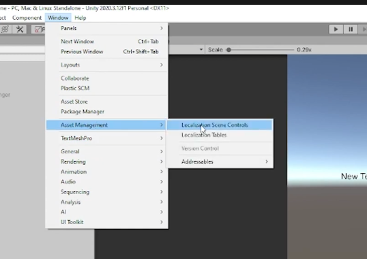Open the Package Manager
This screenshot has height=259, width=367.
[x=107, y=112]
